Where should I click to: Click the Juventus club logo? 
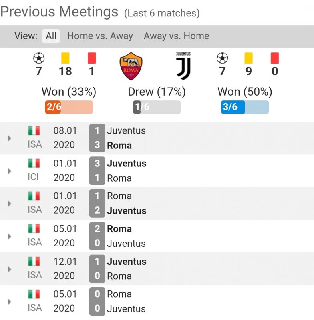click(x=183, y=66)
